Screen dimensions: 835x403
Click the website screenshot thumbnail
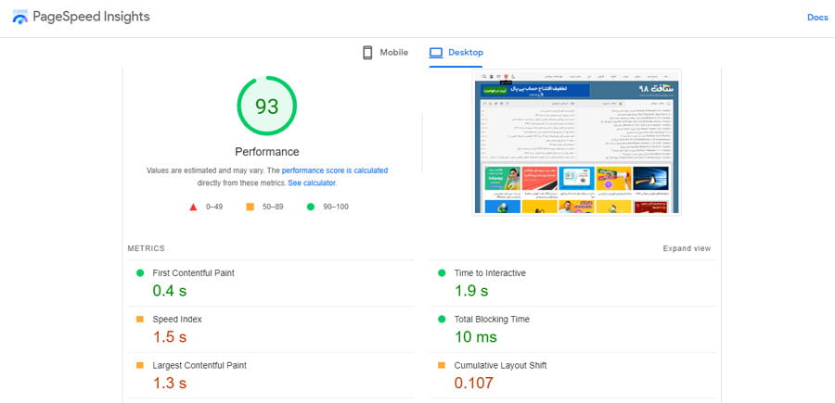pyautogui.click(x=577, y=142)
